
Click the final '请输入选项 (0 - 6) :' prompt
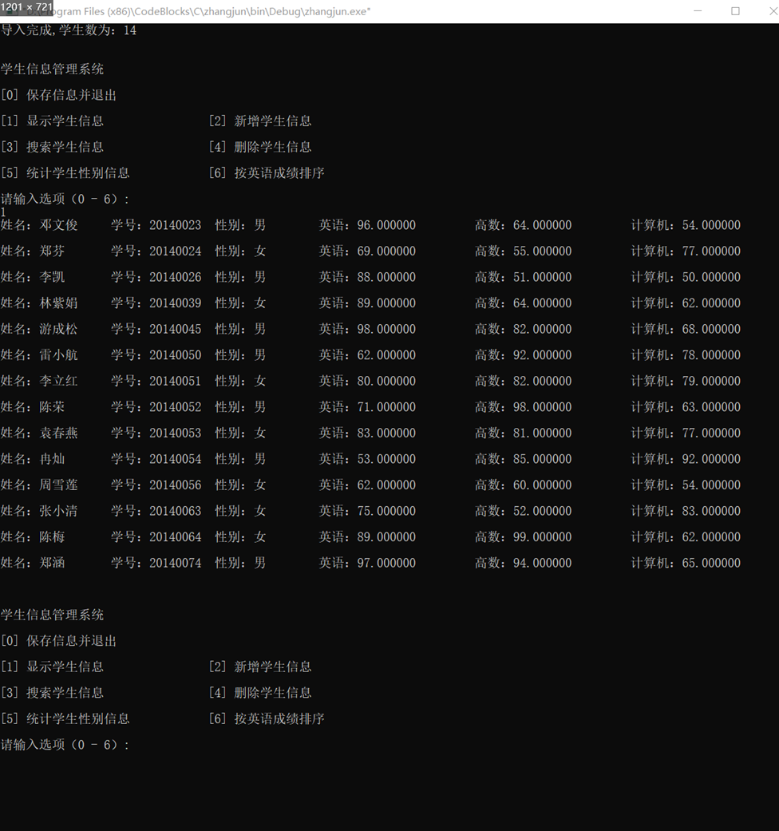65,745
